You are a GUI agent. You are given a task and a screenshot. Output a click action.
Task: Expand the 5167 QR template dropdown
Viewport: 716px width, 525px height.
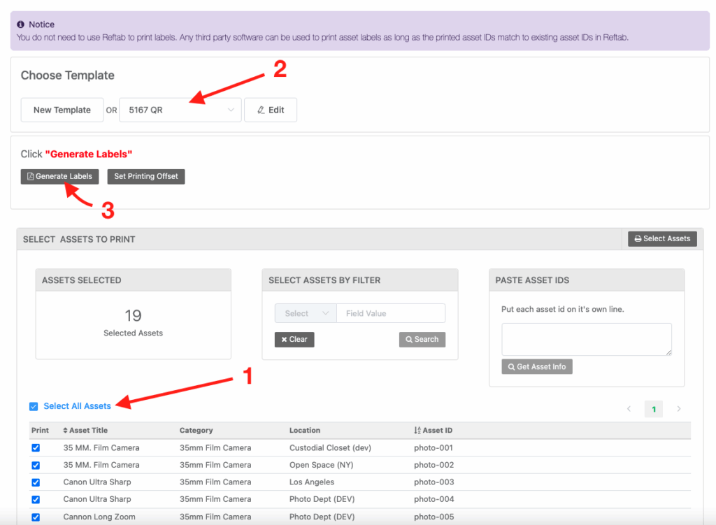[x=180, y=110]
